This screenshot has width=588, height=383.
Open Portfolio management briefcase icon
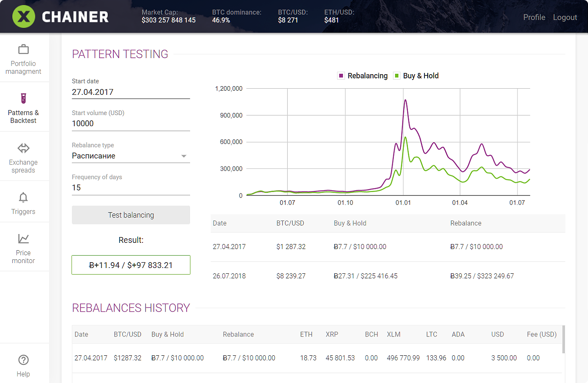(x=23, y=49)
